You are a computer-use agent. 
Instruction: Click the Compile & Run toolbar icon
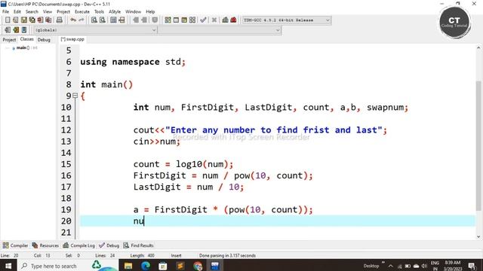[x=184, y=20]
